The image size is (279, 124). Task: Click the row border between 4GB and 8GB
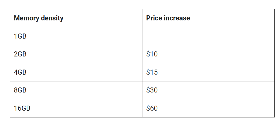click(76, 81)
